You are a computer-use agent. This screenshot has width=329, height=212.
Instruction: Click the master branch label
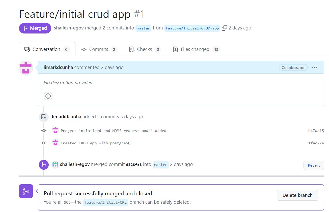[x=143, y=28]
